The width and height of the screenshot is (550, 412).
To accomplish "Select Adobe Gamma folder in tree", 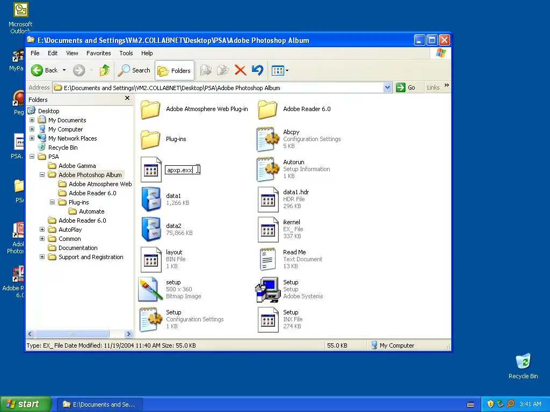I will [77, 166].
